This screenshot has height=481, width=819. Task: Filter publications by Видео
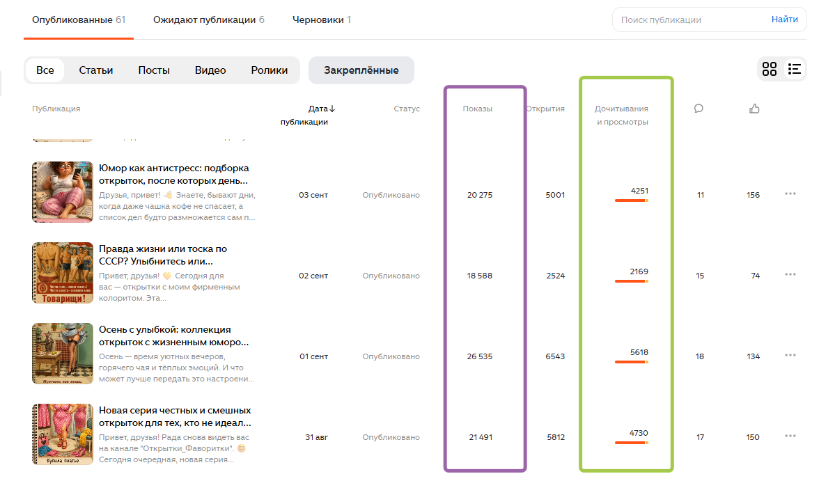(210, 70)
